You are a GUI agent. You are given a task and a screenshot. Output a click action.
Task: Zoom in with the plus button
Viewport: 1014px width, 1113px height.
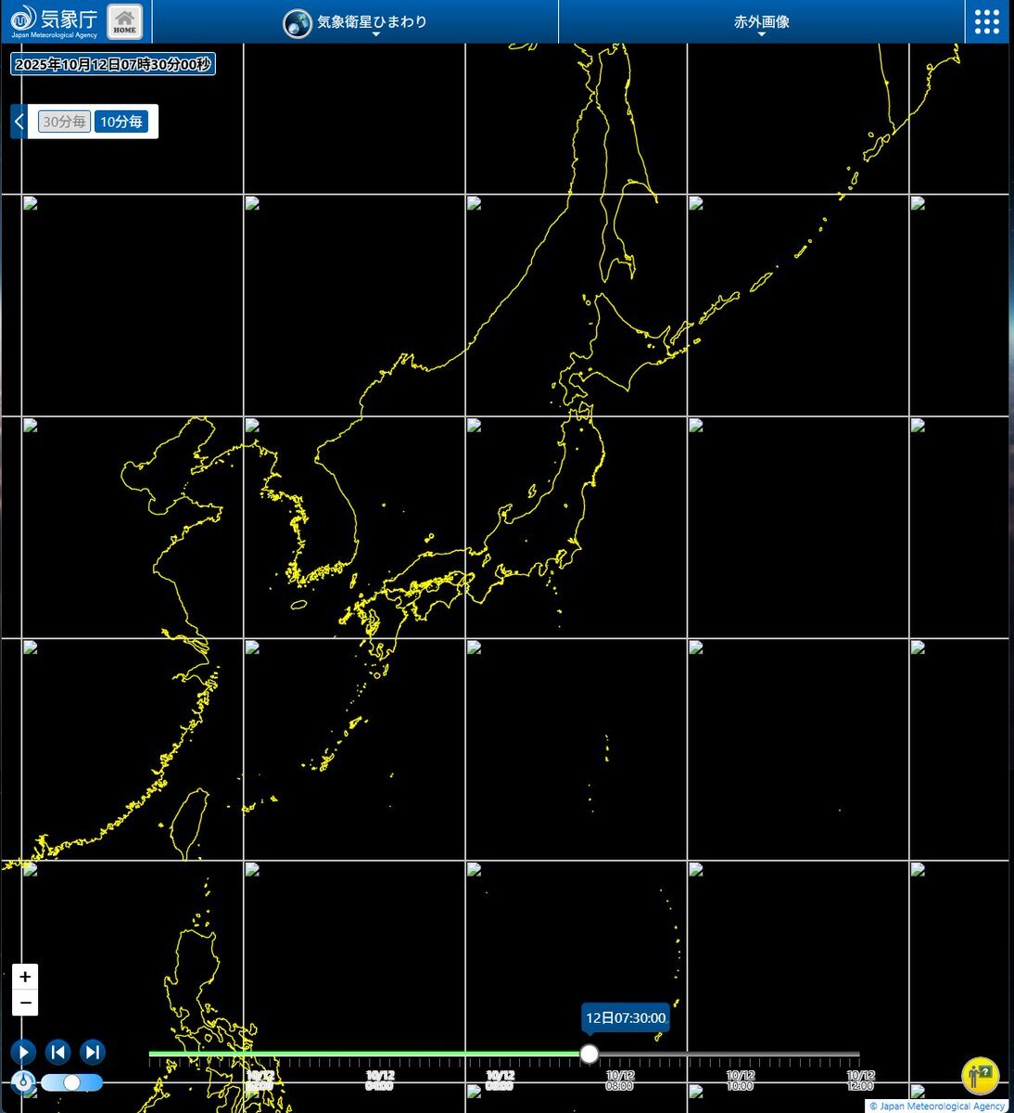pos(25,977)
